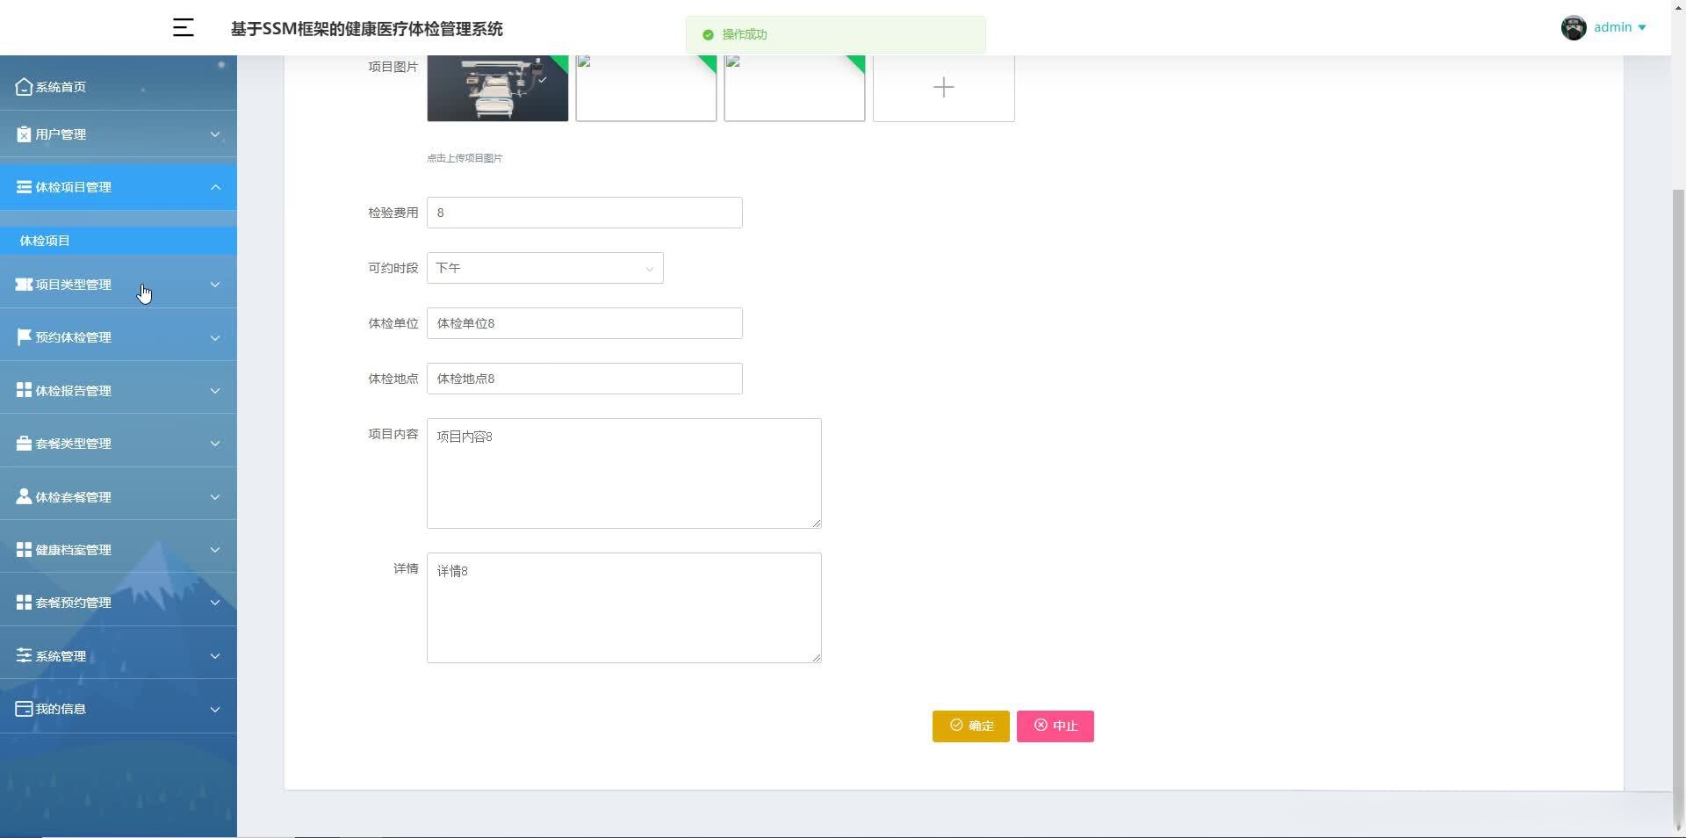Click the grid icon beside 套餐预约管理

24,603
